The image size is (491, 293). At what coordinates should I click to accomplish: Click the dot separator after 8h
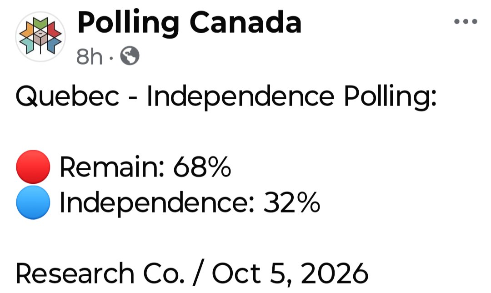point(111,58)
